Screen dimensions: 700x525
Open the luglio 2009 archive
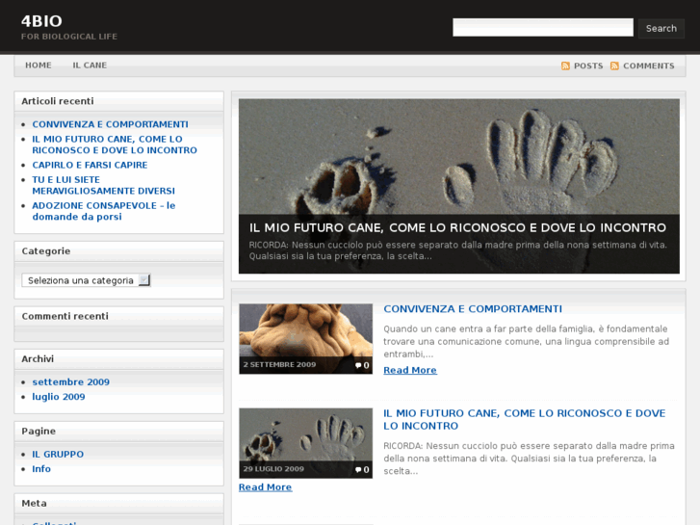pyautogui.click(x=58, y=397)
